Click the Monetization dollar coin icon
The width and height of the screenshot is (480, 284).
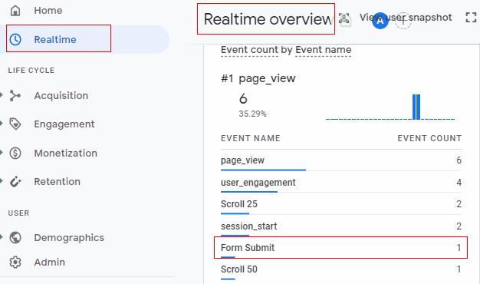click(15, 153)
